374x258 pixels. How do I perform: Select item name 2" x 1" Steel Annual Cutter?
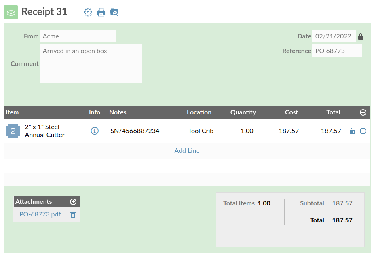pyautogui.click(x=44, y=131)
